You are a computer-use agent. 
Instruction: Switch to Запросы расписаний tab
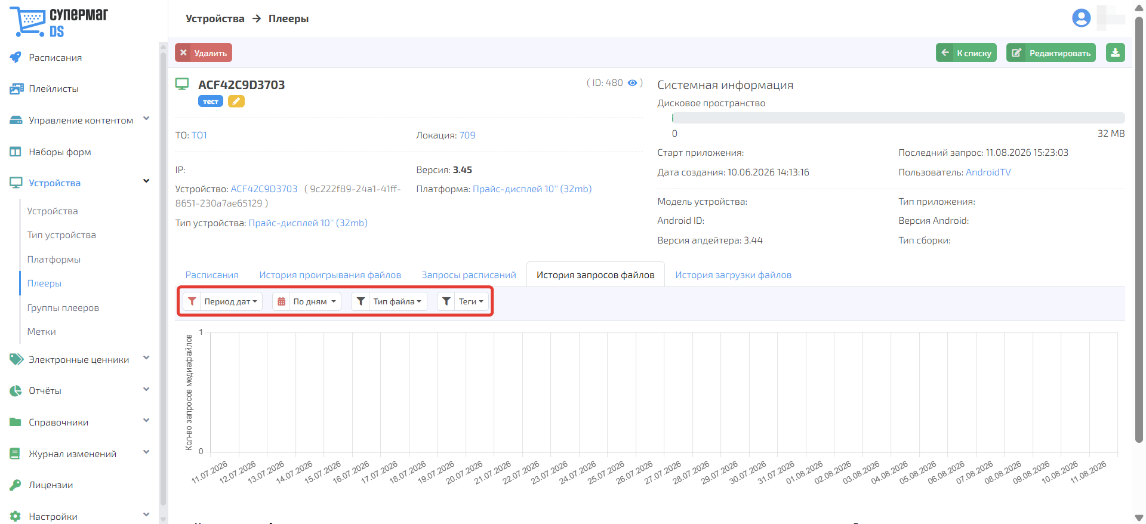(469, 275)
